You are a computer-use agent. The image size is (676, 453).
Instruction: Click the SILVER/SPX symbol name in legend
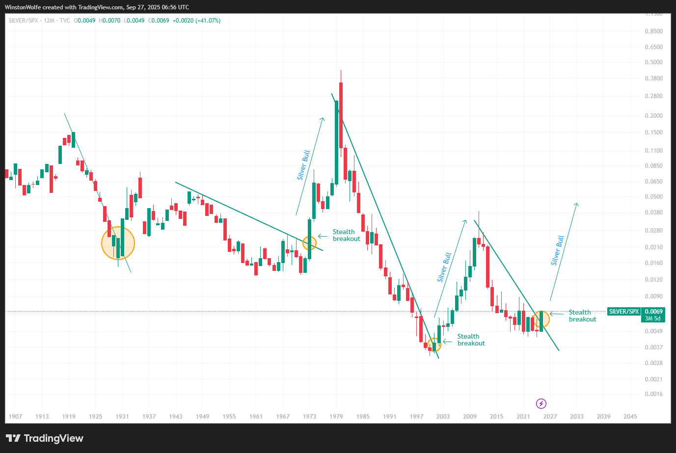(23, 21)
